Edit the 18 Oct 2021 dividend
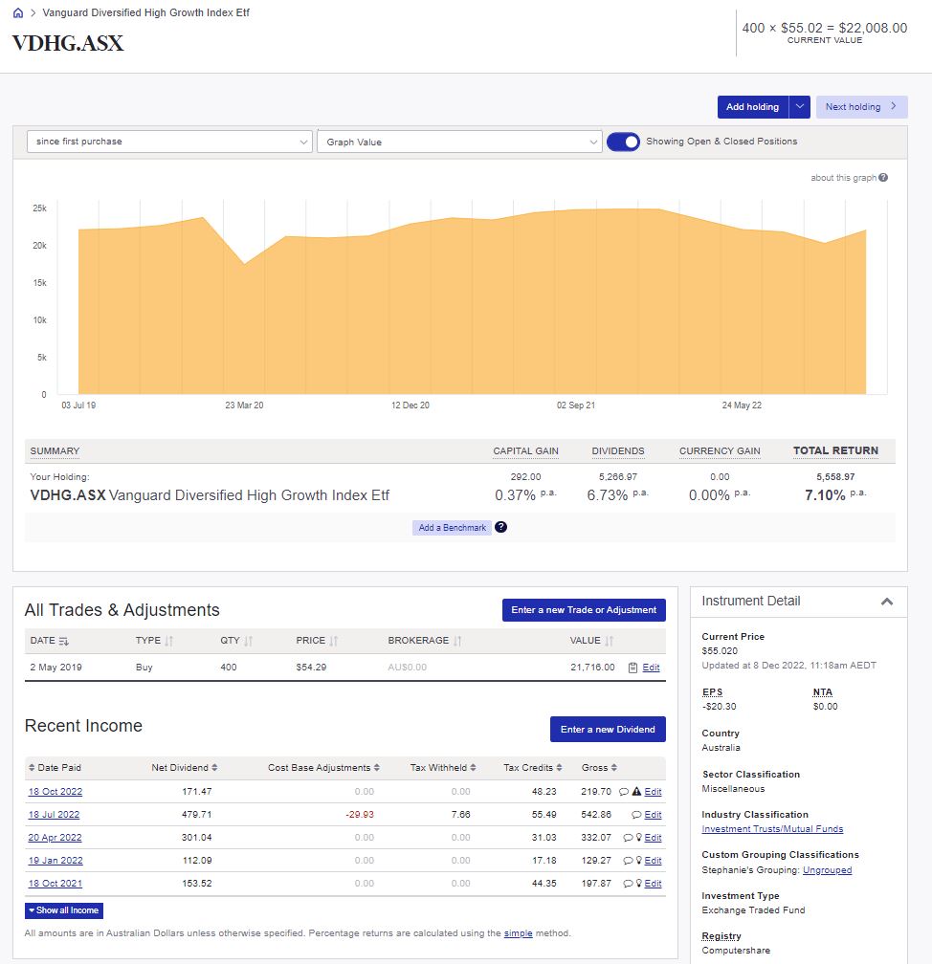Image resolution: width=932 pixels, height=964 pixels. point(653,884)
